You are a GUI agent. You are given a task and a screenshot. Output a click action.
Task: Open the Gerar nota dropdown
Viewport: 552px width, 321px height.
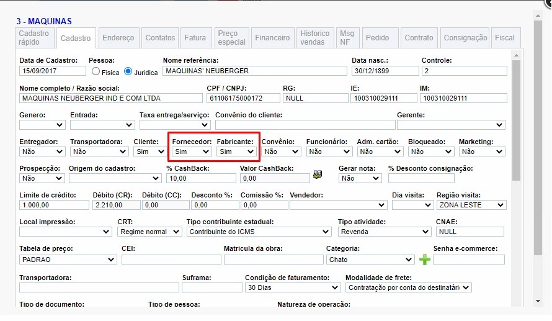point(360,178)
